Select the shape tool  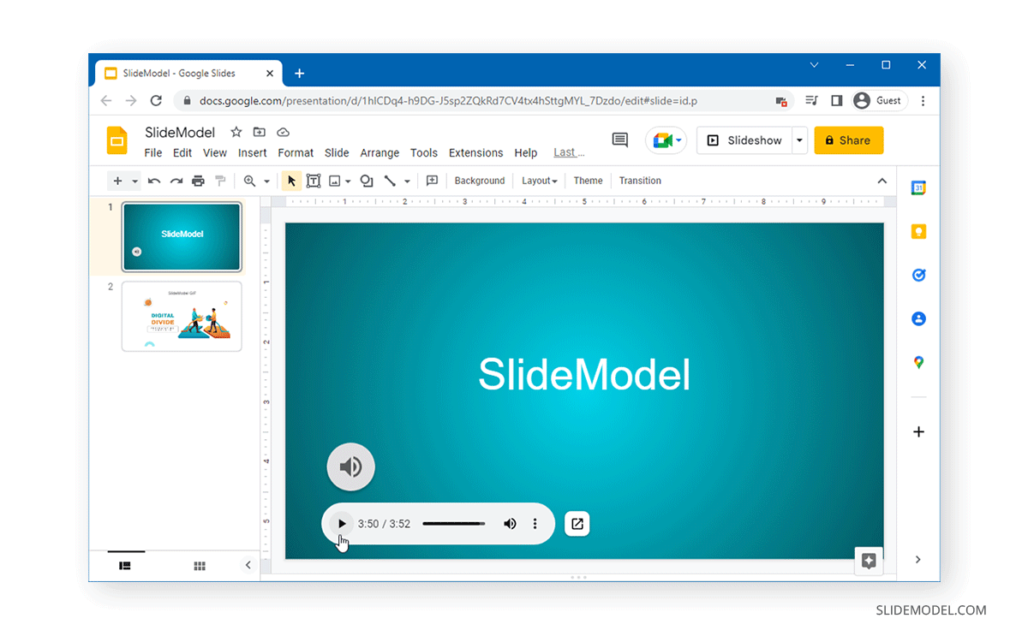(367, 181)
